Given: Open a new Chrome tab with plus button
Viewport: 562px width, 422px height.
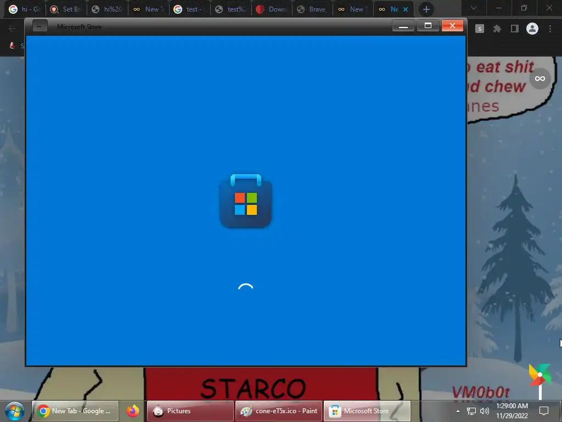Looking at the screenshot, I should (x=426, y=9).
